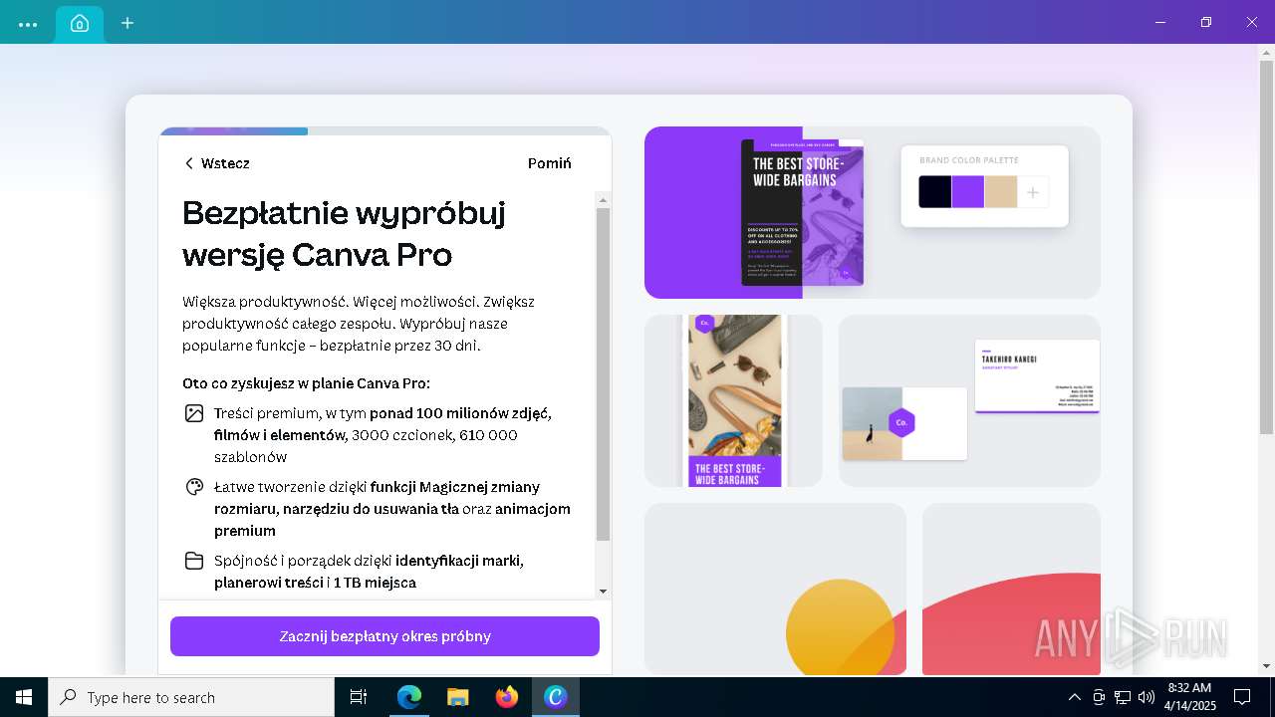The height and width of the screenshot is (717, 1275).
Task: Select the dark navy brand color swatch
Action: [935, 192]
